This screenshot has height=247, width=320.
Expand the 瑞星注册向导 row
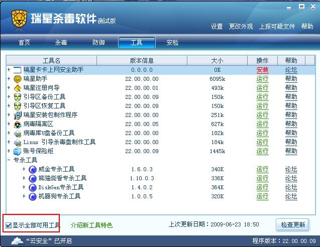coord(9,87)
